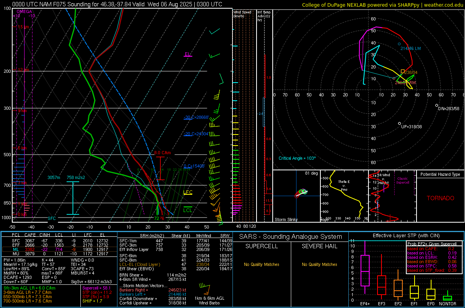Select the DCAPE = 1293 value

(17, 277)
